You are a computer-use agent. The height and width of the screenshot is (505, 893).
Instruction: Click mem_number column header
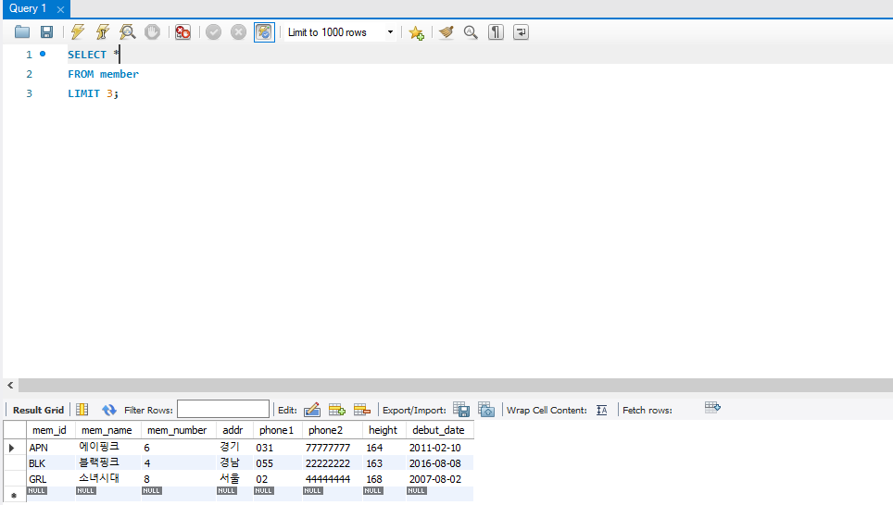click(177, 430)
